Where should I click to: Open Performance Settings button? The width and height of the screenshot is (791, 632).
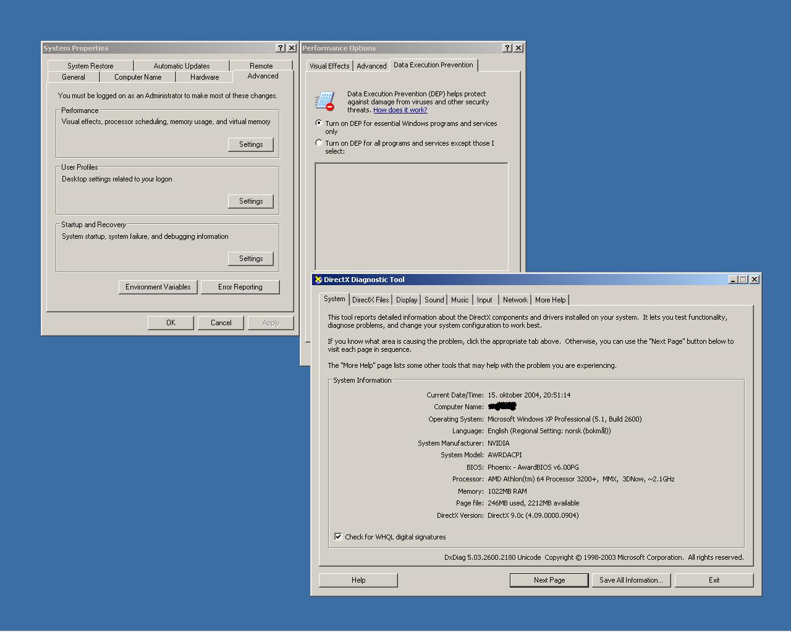pyautogui.click(x=251, y=144)
